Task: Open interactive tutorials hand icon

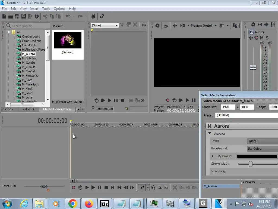Action: click(x=93, y=16)
